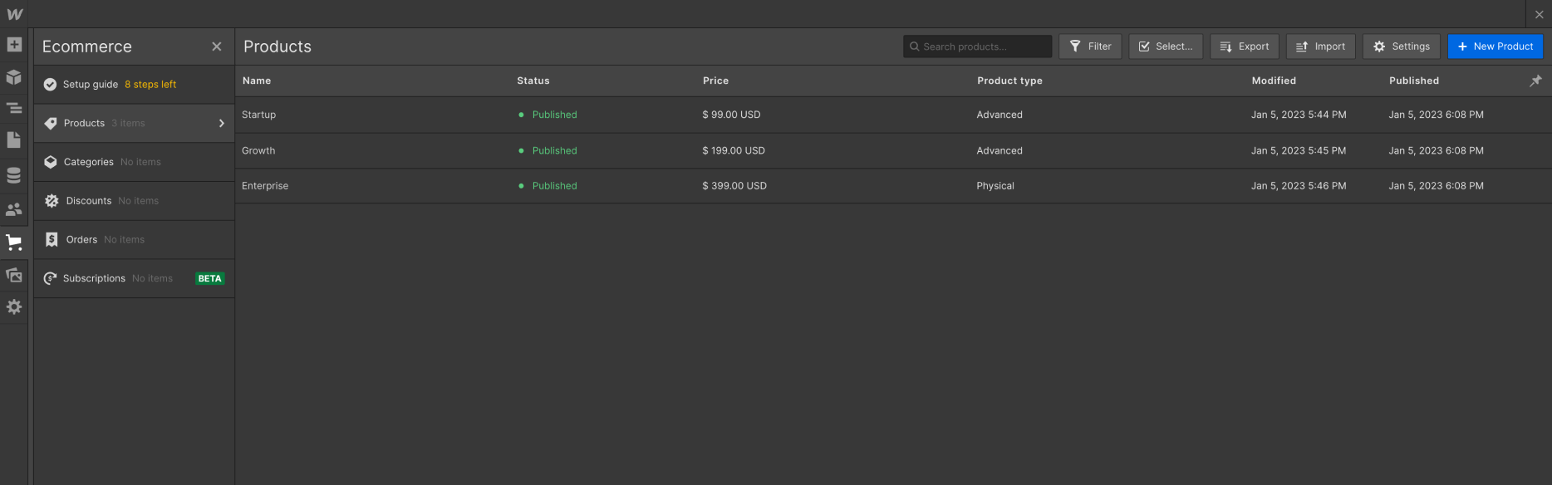Click the pin icon in the table header
The height and width of the screenshot is (485, 1552).
[x=1536, y=81]
